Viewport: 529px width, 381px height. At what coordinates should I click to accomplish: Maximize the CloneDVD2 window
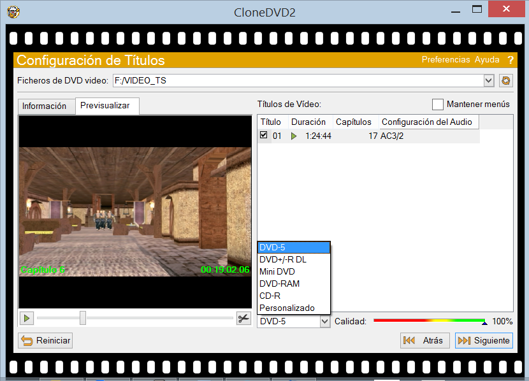pos(477,10)
